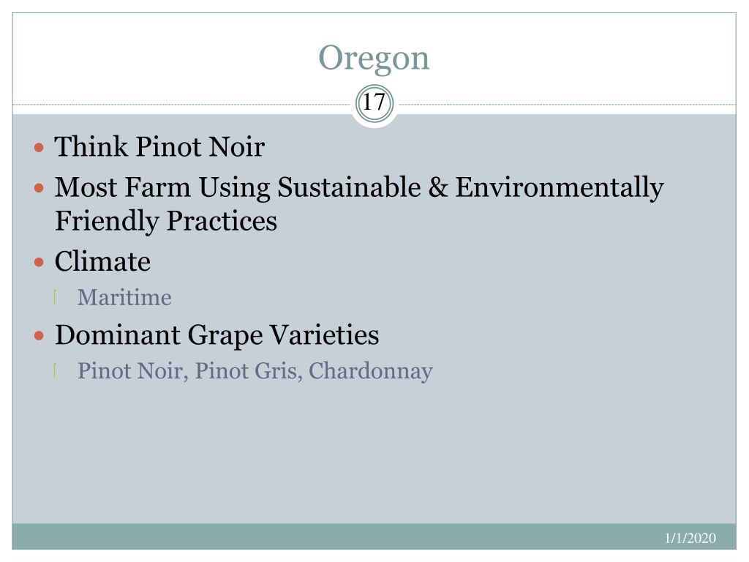
Task: Click the word Environmentally
Action: pyautogui.click(x=560, y=188)
